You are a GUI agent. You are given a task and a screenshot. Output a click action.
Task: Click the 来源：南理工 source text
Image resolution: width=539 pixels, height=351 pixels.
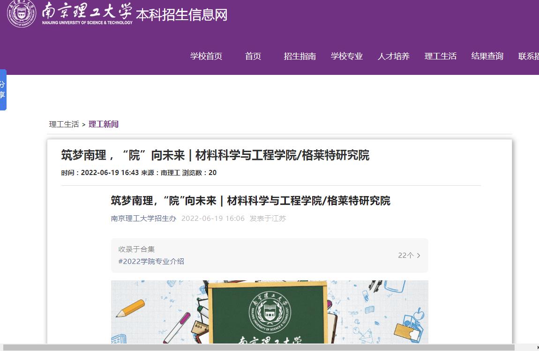point(161,173)
